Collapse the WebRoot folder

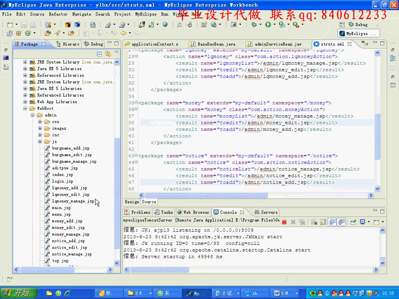(x=25, y=108)
